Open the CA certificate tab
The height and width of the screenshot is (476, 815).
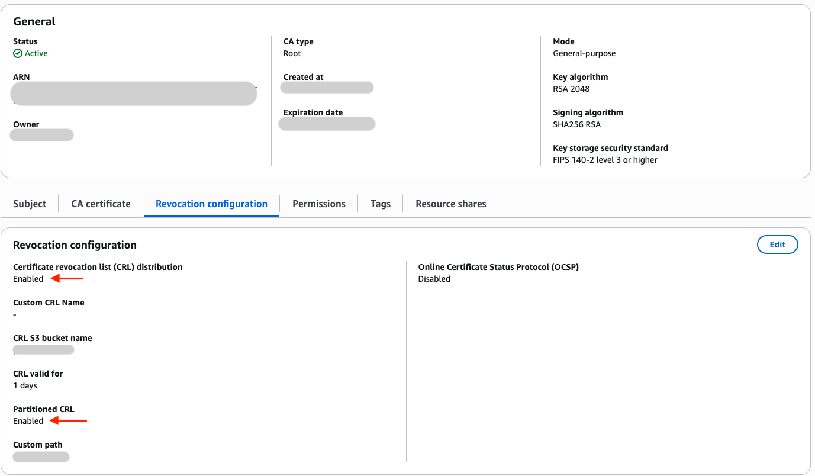(x=101, y=204)
